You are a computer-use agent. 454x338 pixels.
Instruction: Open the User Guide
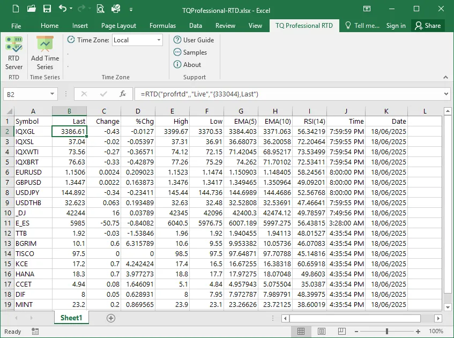tap(193, 40)
